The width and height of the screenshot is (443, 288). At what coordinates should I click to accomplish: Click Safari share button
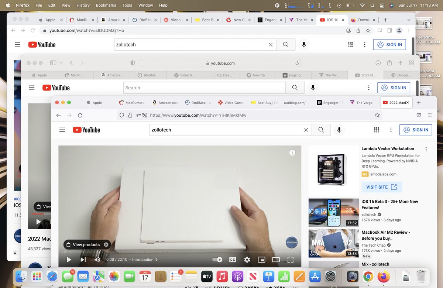(x=389, y=63)
